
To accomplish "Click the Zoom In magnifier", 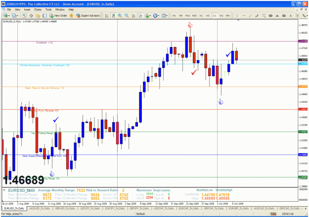I will pyautogui.click(x=120, y=15).
